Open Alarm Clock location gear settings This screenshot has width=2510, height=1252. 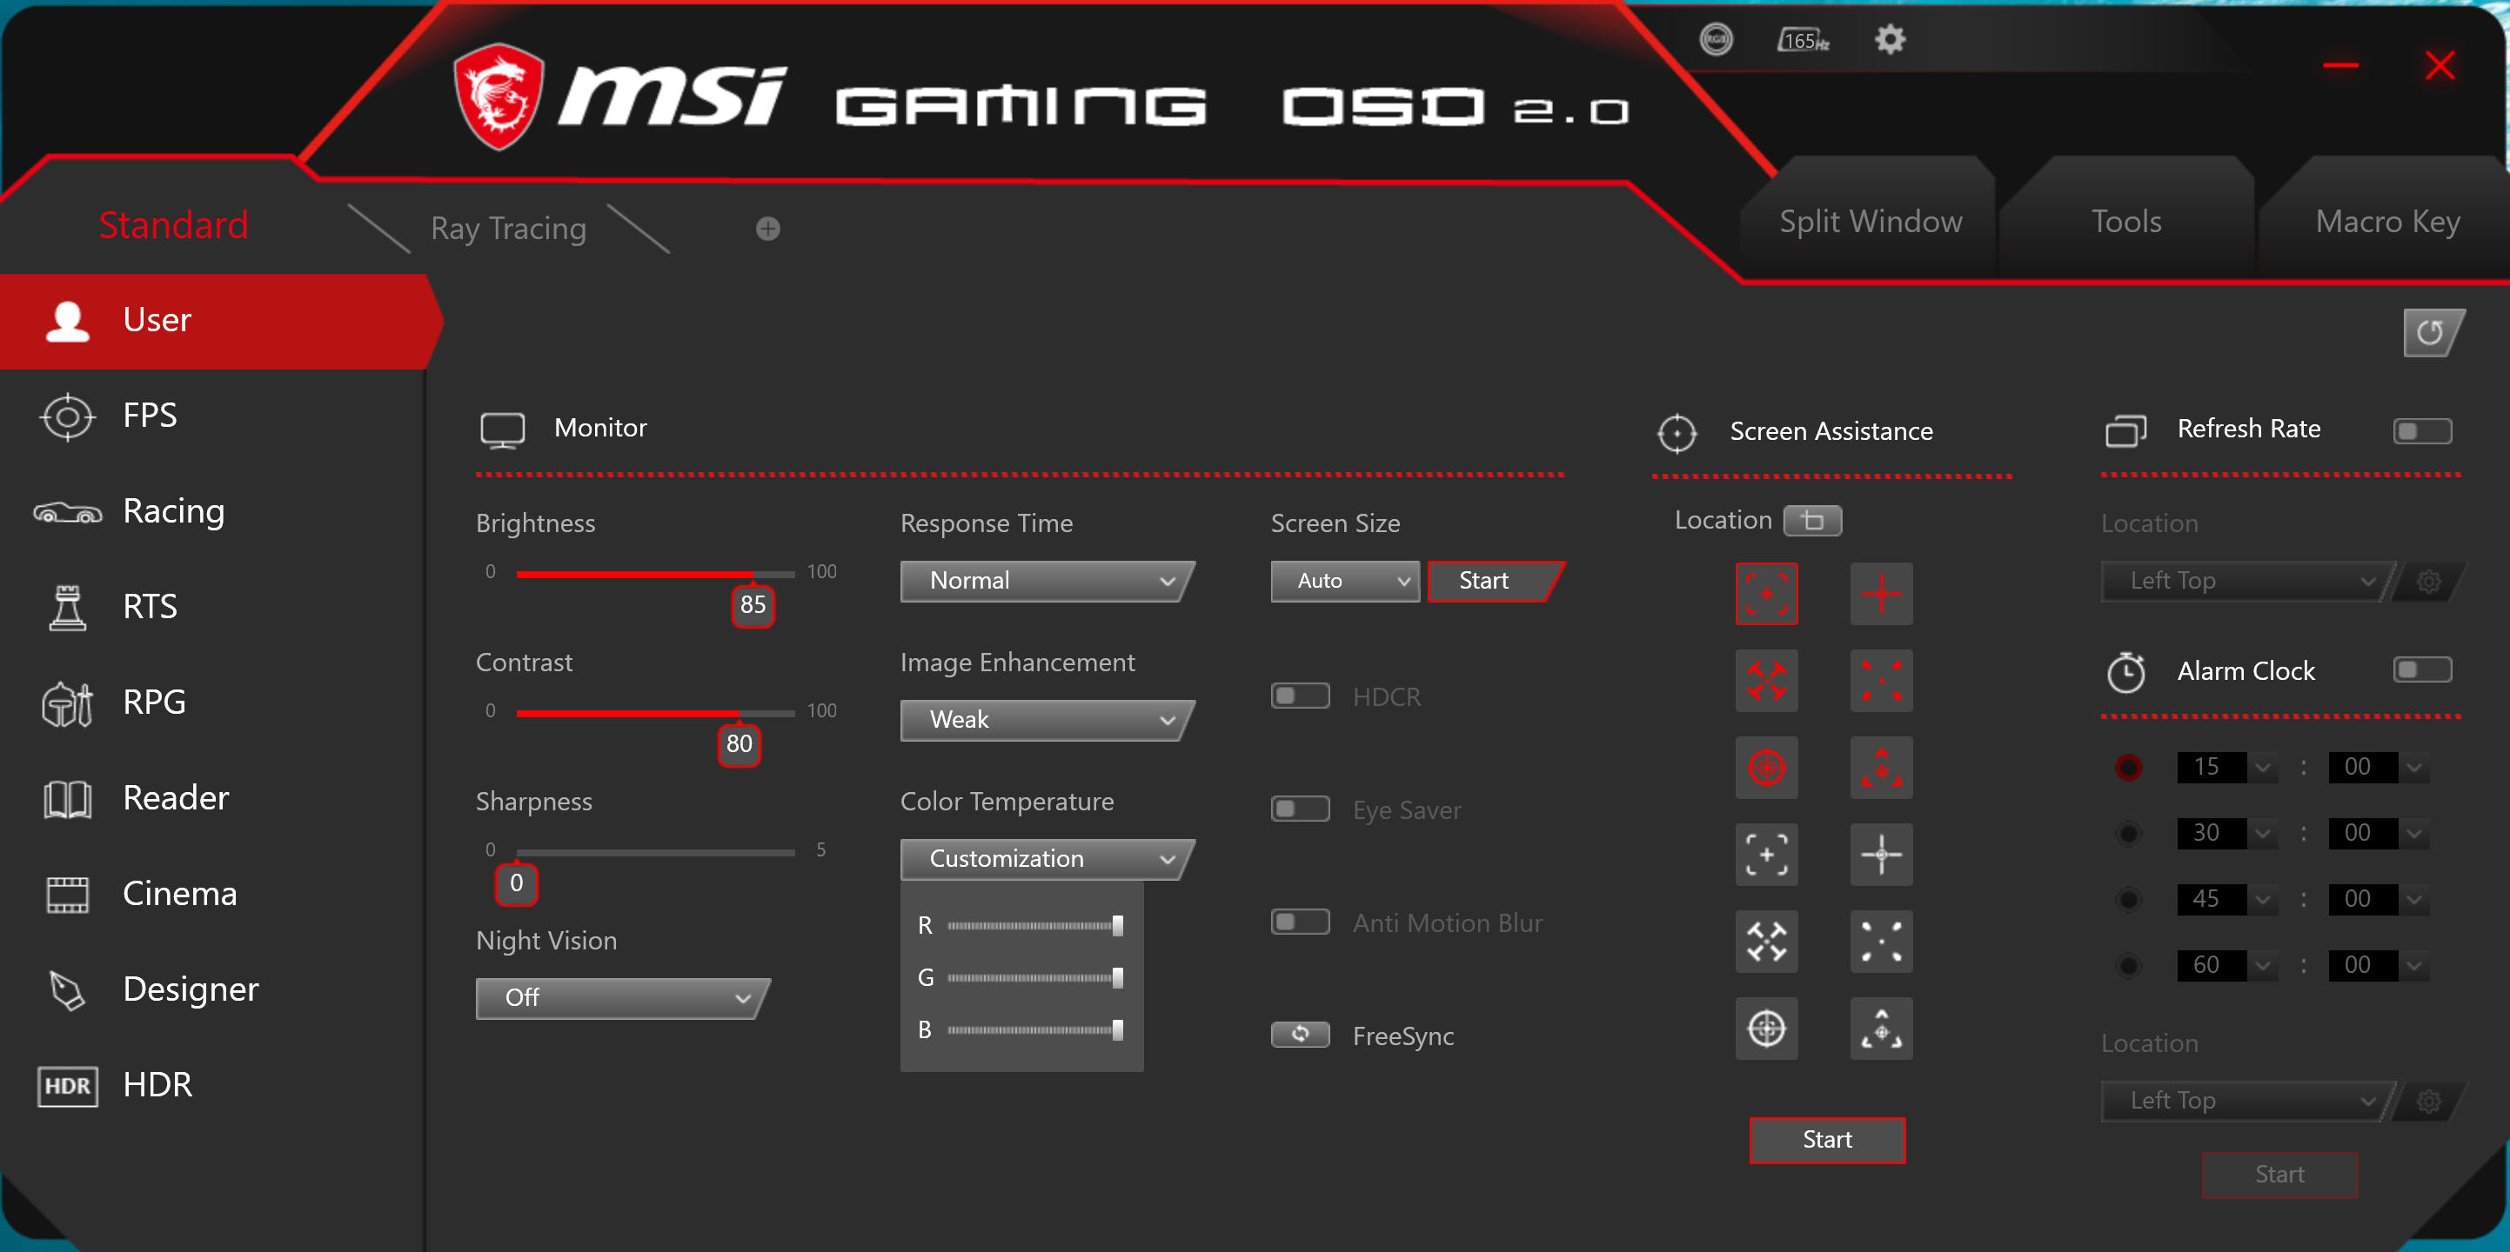pos(2429,1101)
